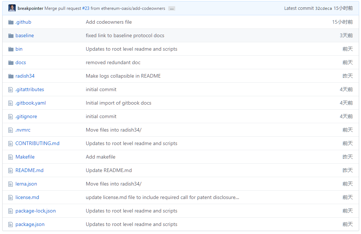Click the Makefile file icon
The image size is (361, 234).
[11, 157]
